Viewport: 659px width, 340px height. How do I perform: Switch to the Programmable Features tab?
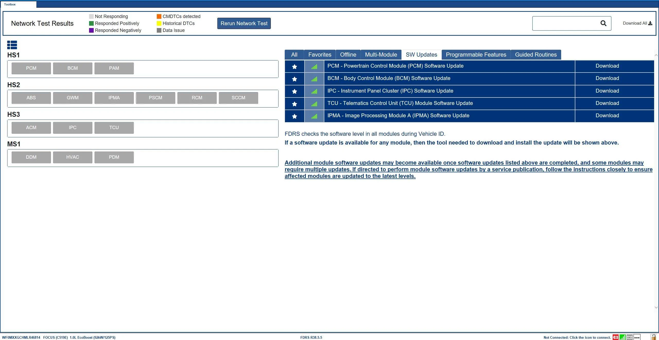click(x=476, y=55)
